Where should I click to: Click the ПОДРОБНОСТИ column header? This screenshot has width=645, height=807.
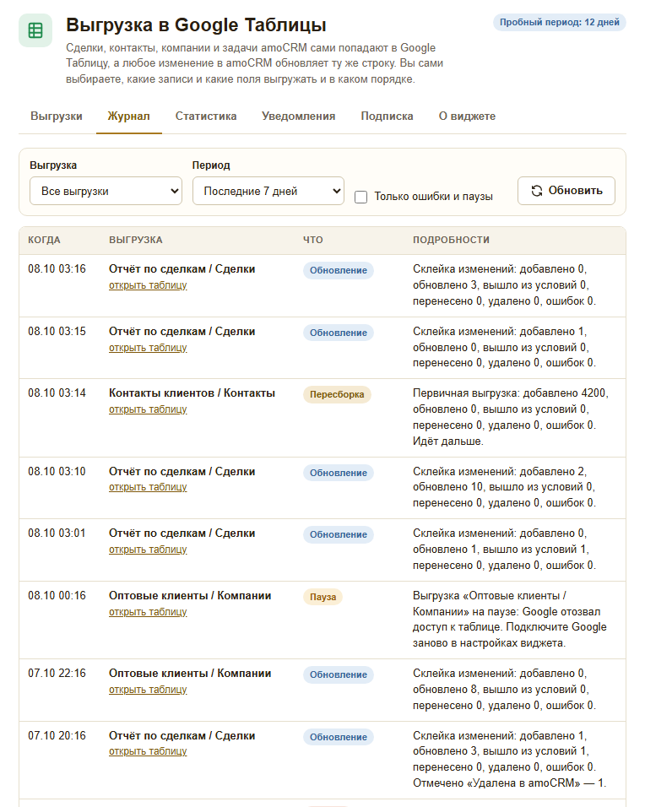click(451, 240)
